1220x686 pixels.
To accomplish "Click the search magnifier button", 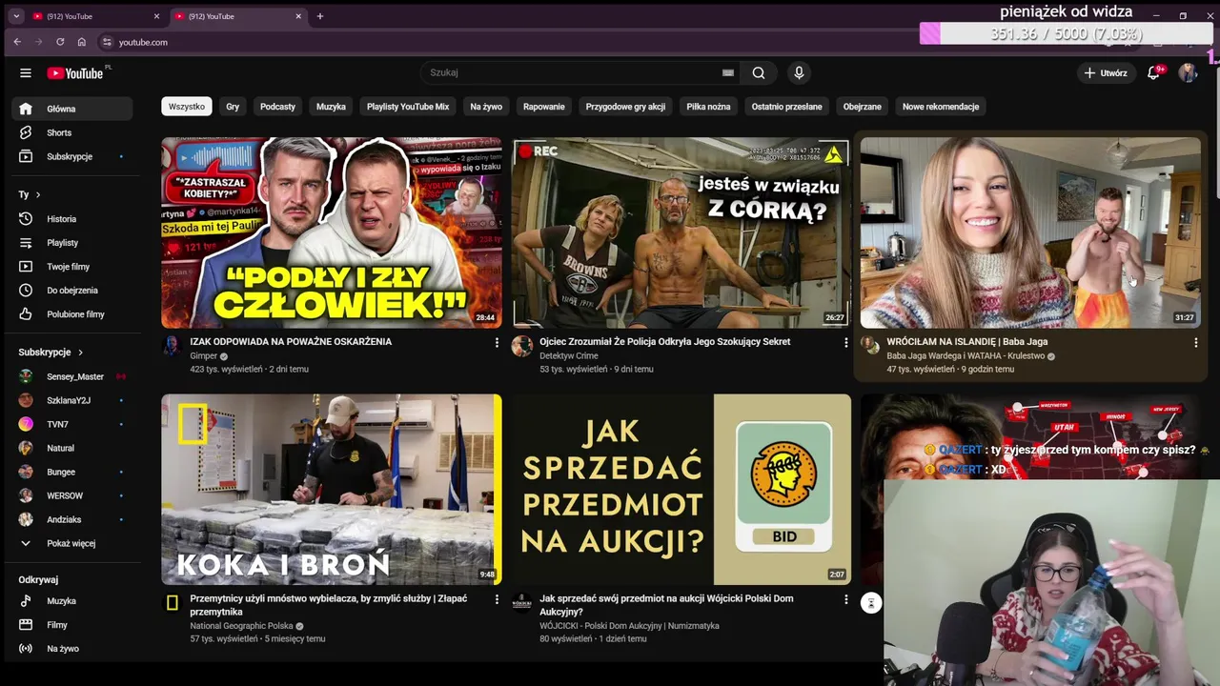I will click(759, 72).
